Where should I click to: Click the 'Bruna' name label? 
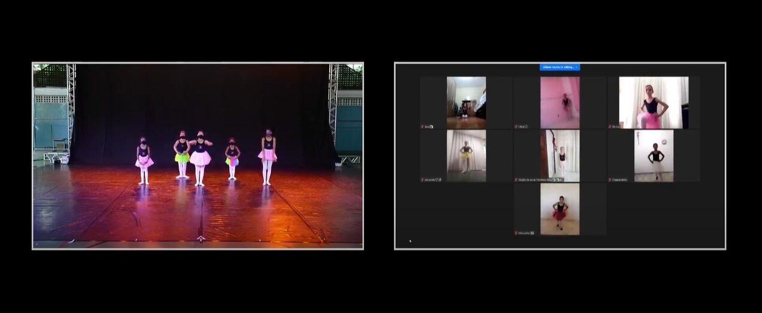616,127
